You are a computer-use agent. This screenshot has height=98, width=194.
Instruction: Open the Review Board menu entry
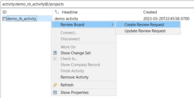tap(84, 24)
